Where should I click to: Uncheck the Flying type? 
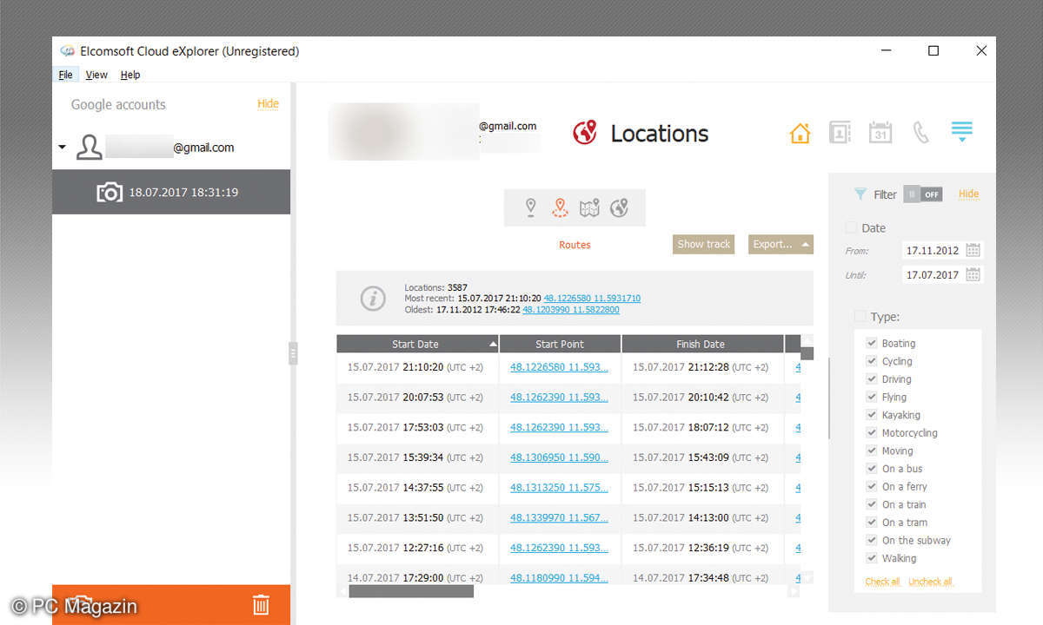tap(871, 397)
